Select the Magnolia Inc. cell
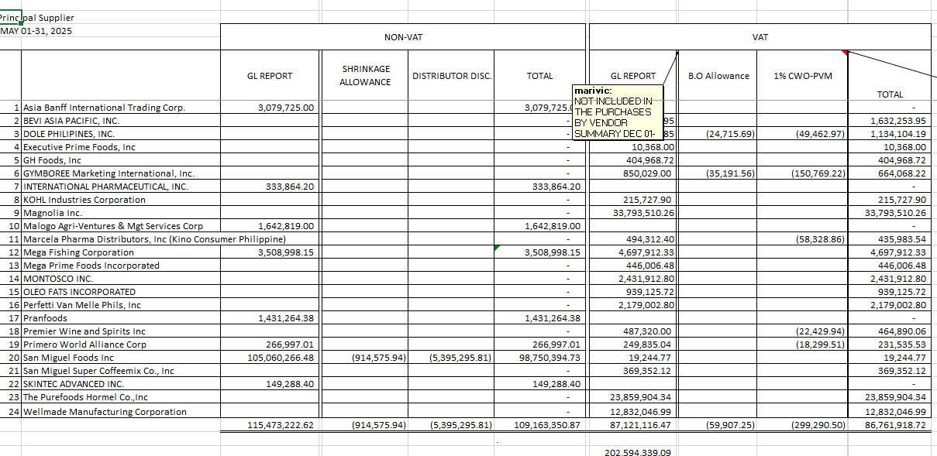Screen dimensions: 937x456 click(121, 213)
